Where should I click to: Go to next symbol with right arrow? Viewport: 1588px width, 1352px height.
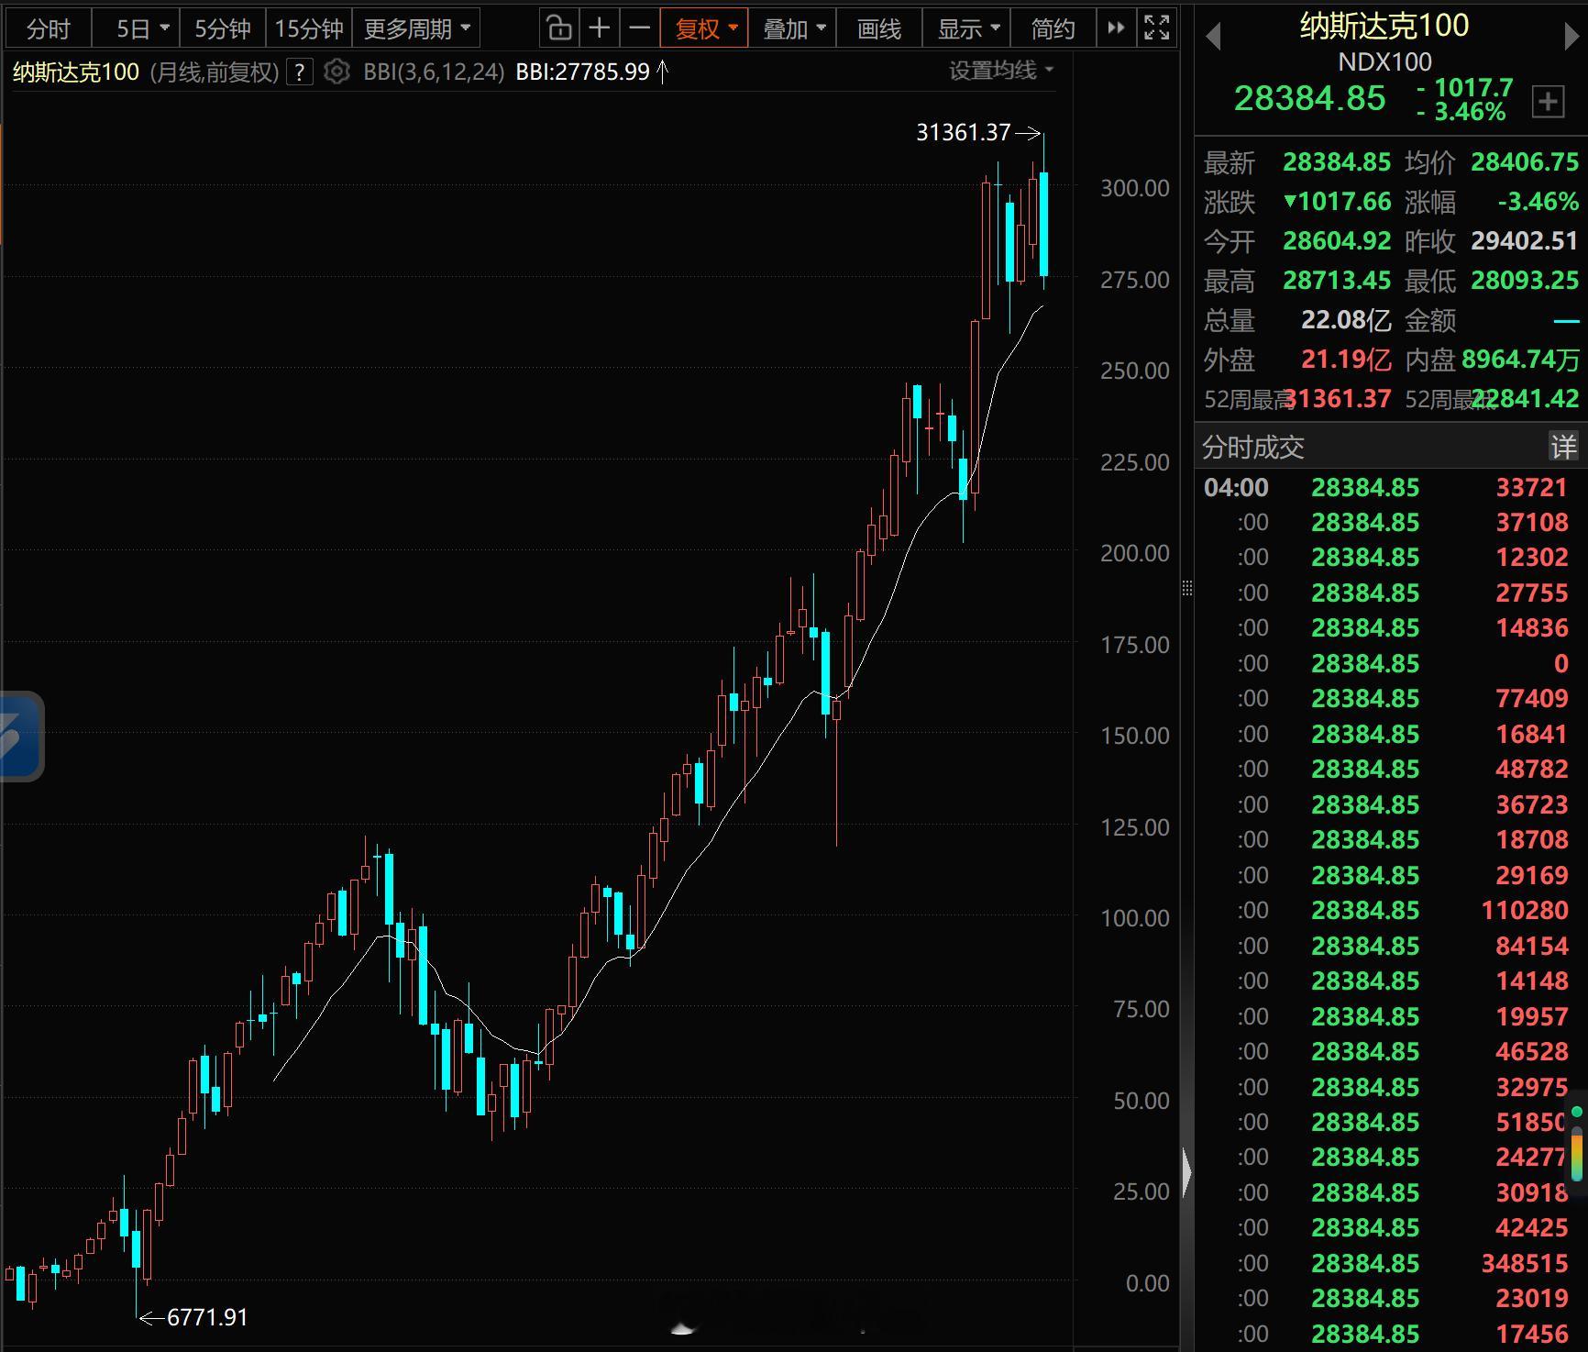coord(1571,37)
